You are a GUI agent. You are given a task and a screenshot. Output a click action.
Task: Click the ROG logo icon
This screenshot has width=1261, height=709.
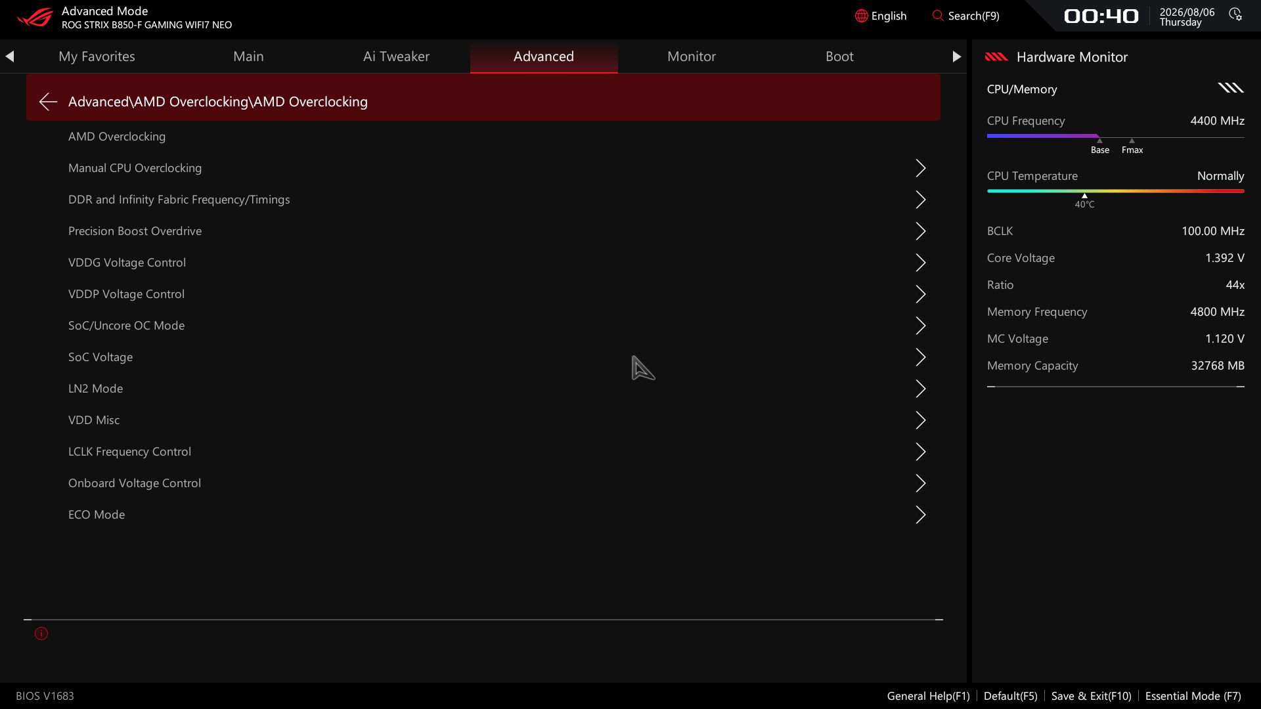click(x=35, y=16)
